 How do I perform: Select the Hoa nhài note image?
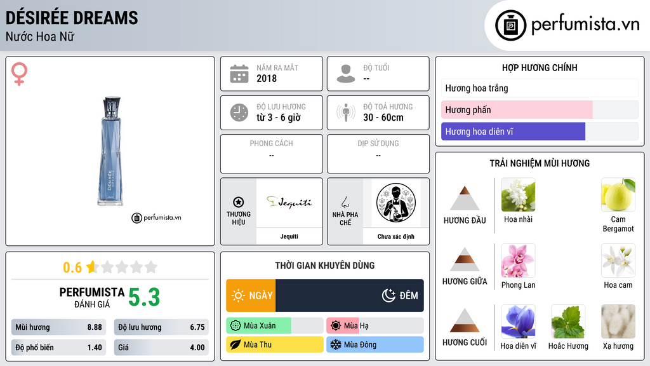[x=518, y=195]
